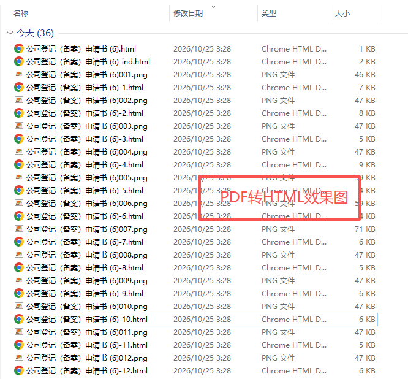Select file name 申请书 (6)003.png
The image size is (408, 379).
point(86,126)
